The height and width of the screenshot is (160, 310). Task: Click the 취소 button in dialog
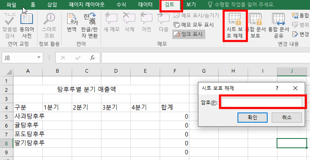click(287, 118)
